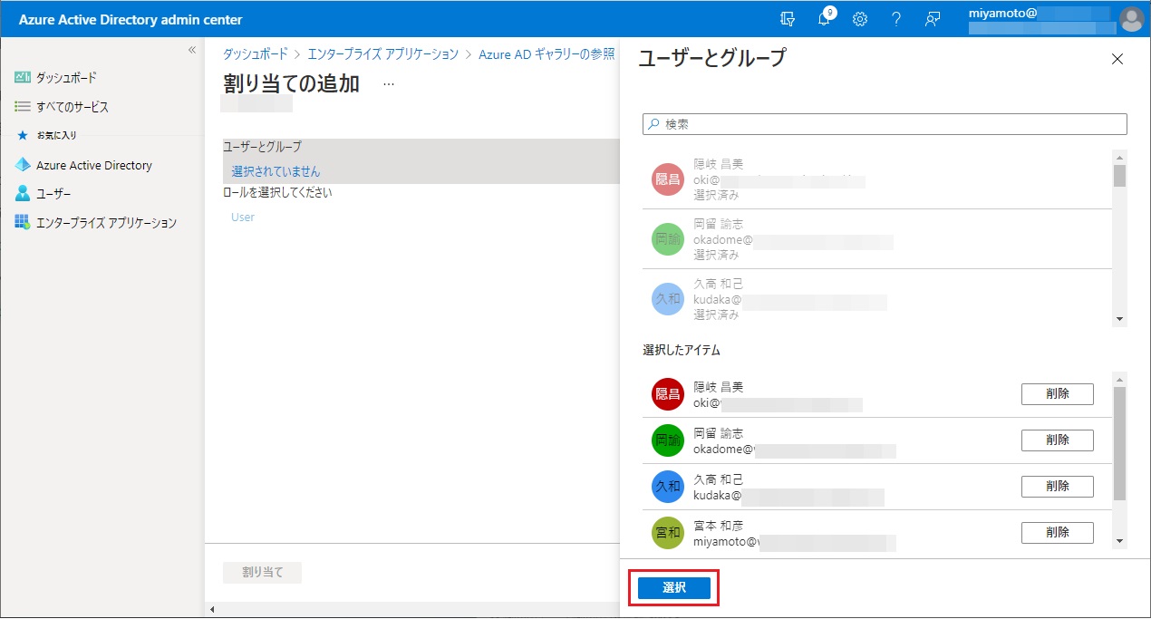Click the account avatar in top right
Image resolution: width=1151 pixels, height=619 pixels.
coord(1131,19)
